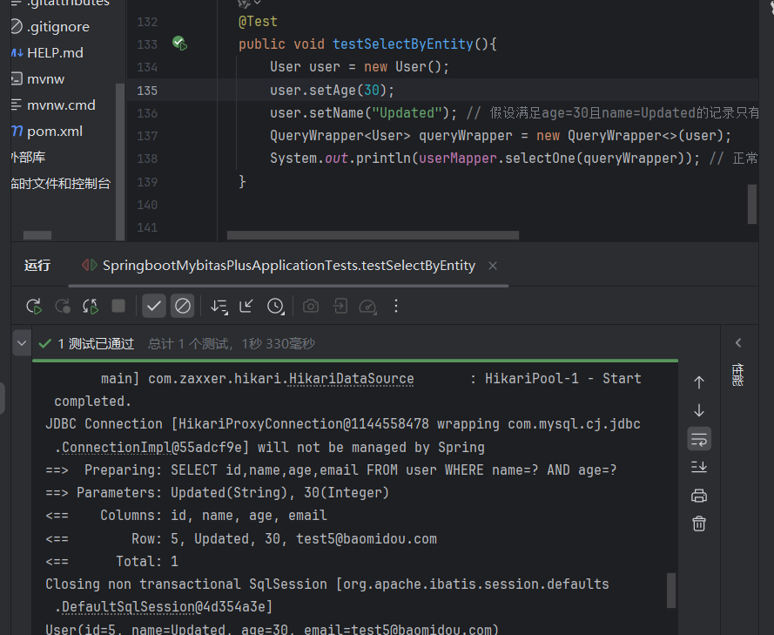Image resolution: width=774 pixels, height=635 pixels.
Task: Open HELP.md file
Action: [x=55, y=53]
